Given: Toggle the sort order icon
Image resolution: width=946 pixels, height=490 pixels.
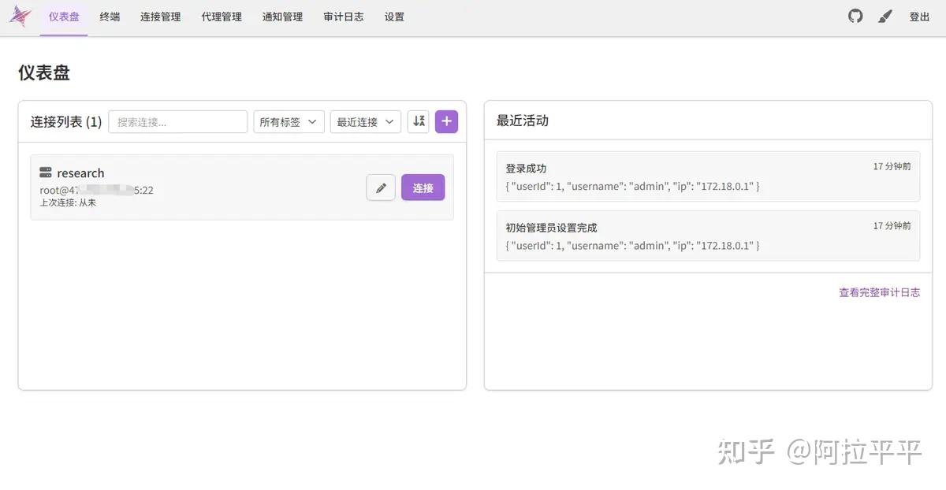Looking at the screenshot, I should (419, 121).
